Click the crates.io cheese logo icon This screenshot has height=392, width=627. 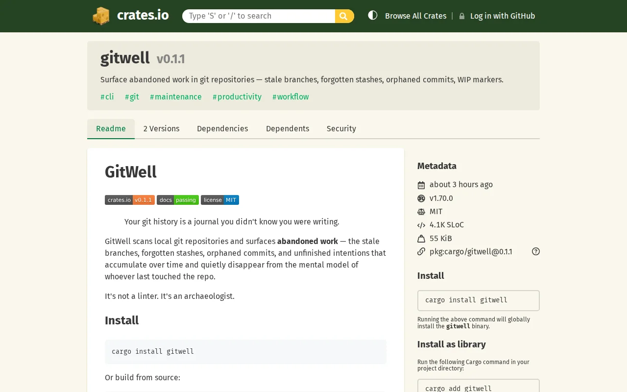[x=101, y=16]
